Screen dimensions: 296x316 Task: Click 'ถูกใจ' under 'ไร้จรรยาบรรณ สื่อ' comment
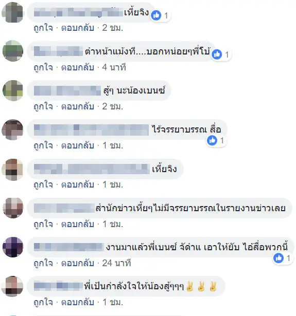pos(43,145)
